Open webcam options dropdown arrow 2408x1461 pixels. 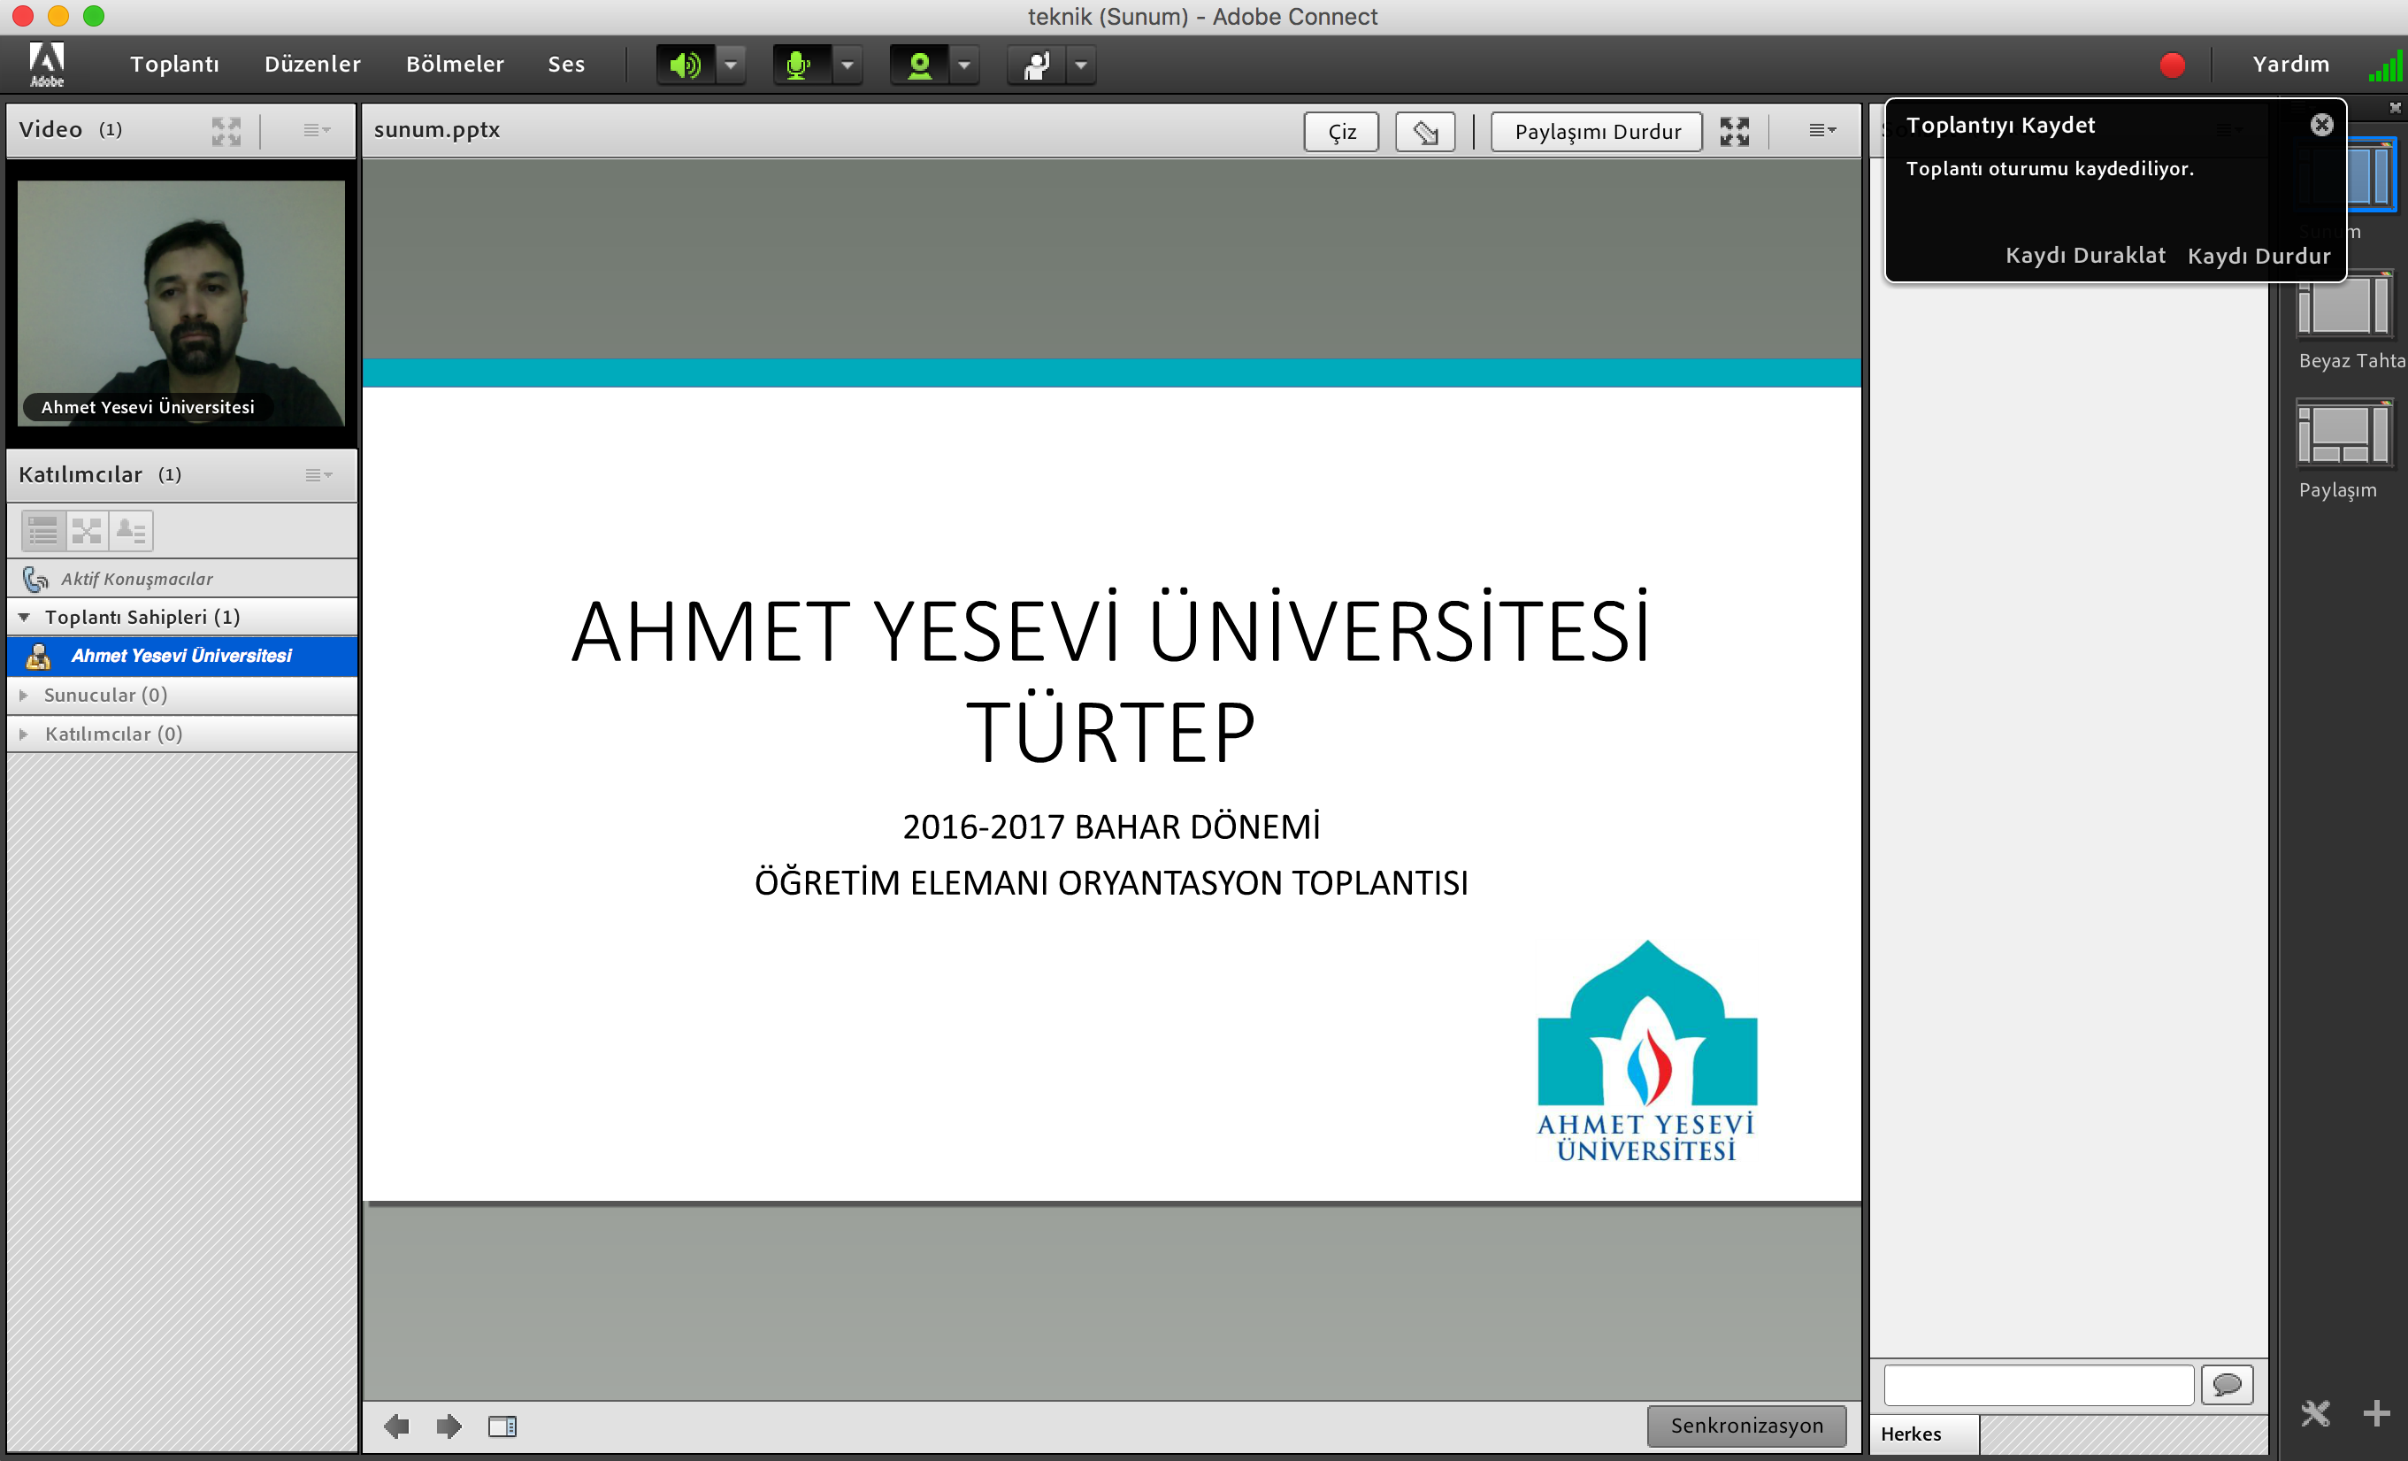click(x=964, y=65)
